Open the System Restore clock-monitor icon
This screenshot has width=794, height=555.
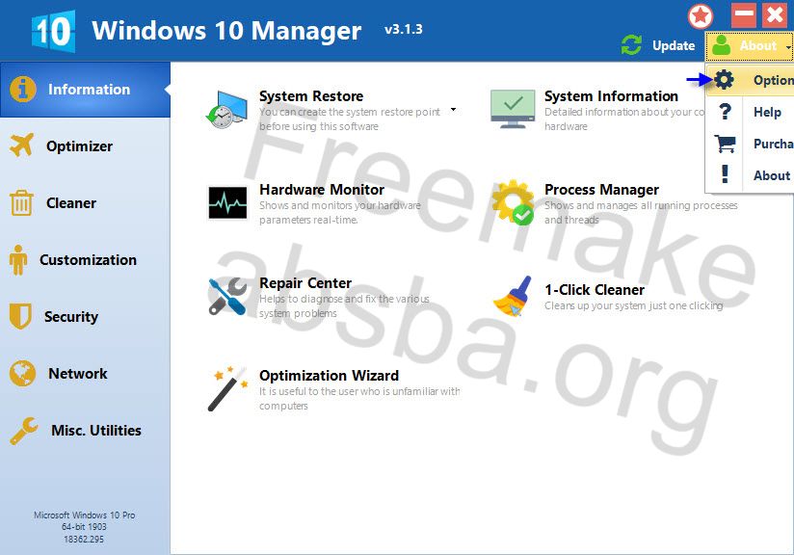pos(226,110)
